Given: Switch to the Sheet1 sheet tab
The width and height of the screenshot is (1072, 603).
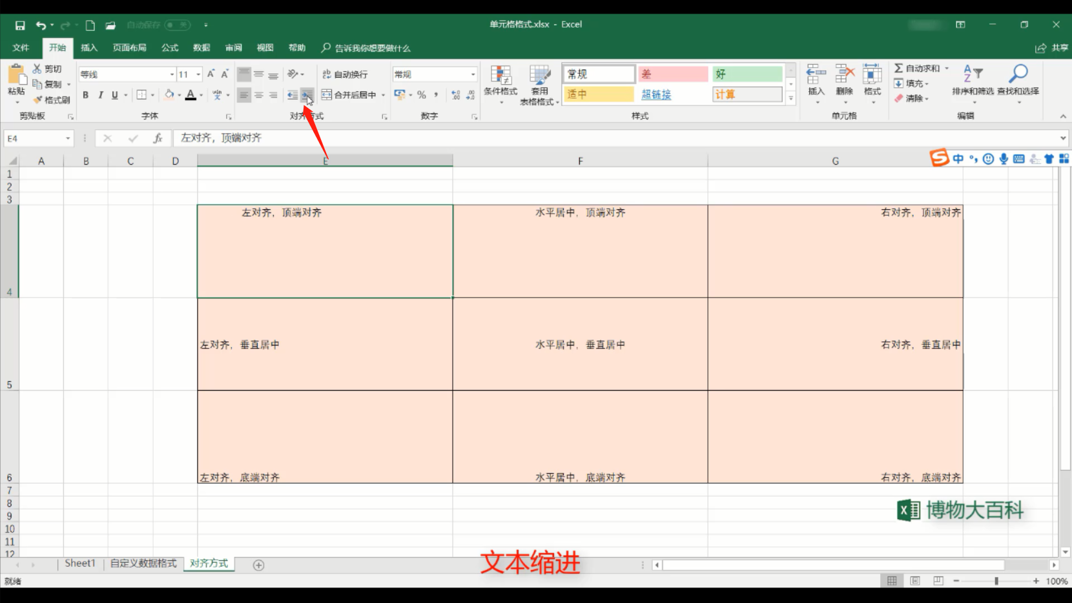Looking at the screenshot, I should click(x=80, y=564).
